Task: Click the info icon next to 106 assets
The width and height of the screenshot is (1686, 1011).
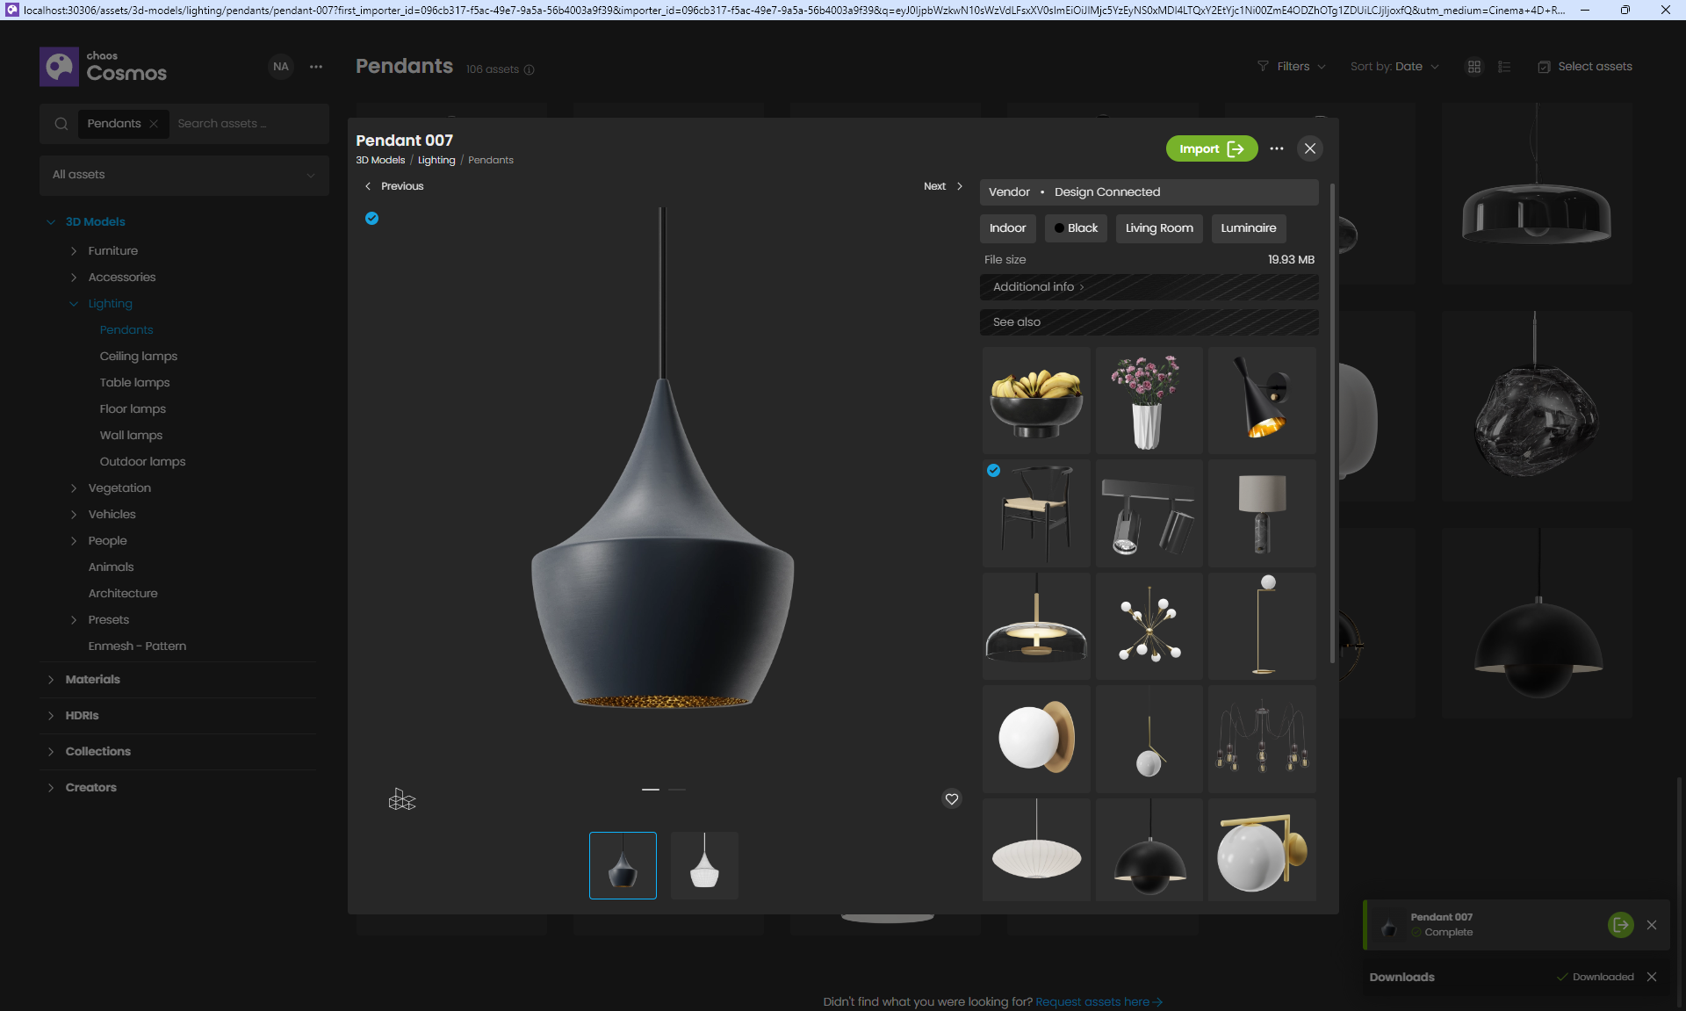Action: click(529, 69)
